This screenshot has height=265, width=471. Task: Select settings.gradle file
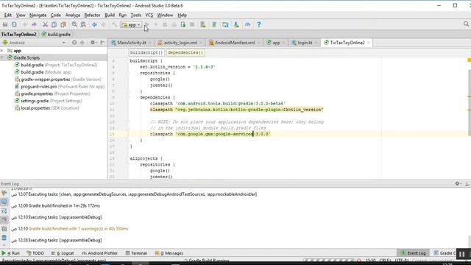point(48,101)
